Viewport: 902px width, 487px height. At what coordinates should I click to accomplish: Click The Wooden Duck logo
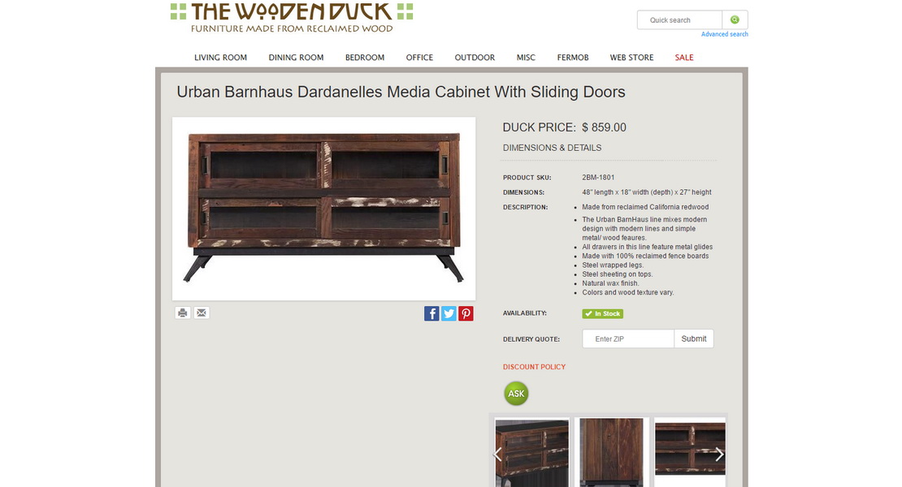pyautogui.click(x=292, y=17)
